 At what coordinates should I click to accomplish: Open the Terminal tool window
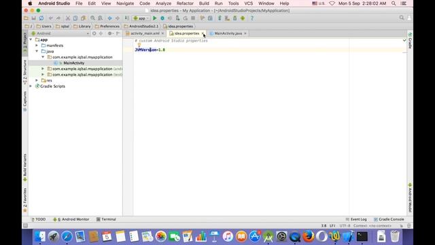click(x=106, y=219)
